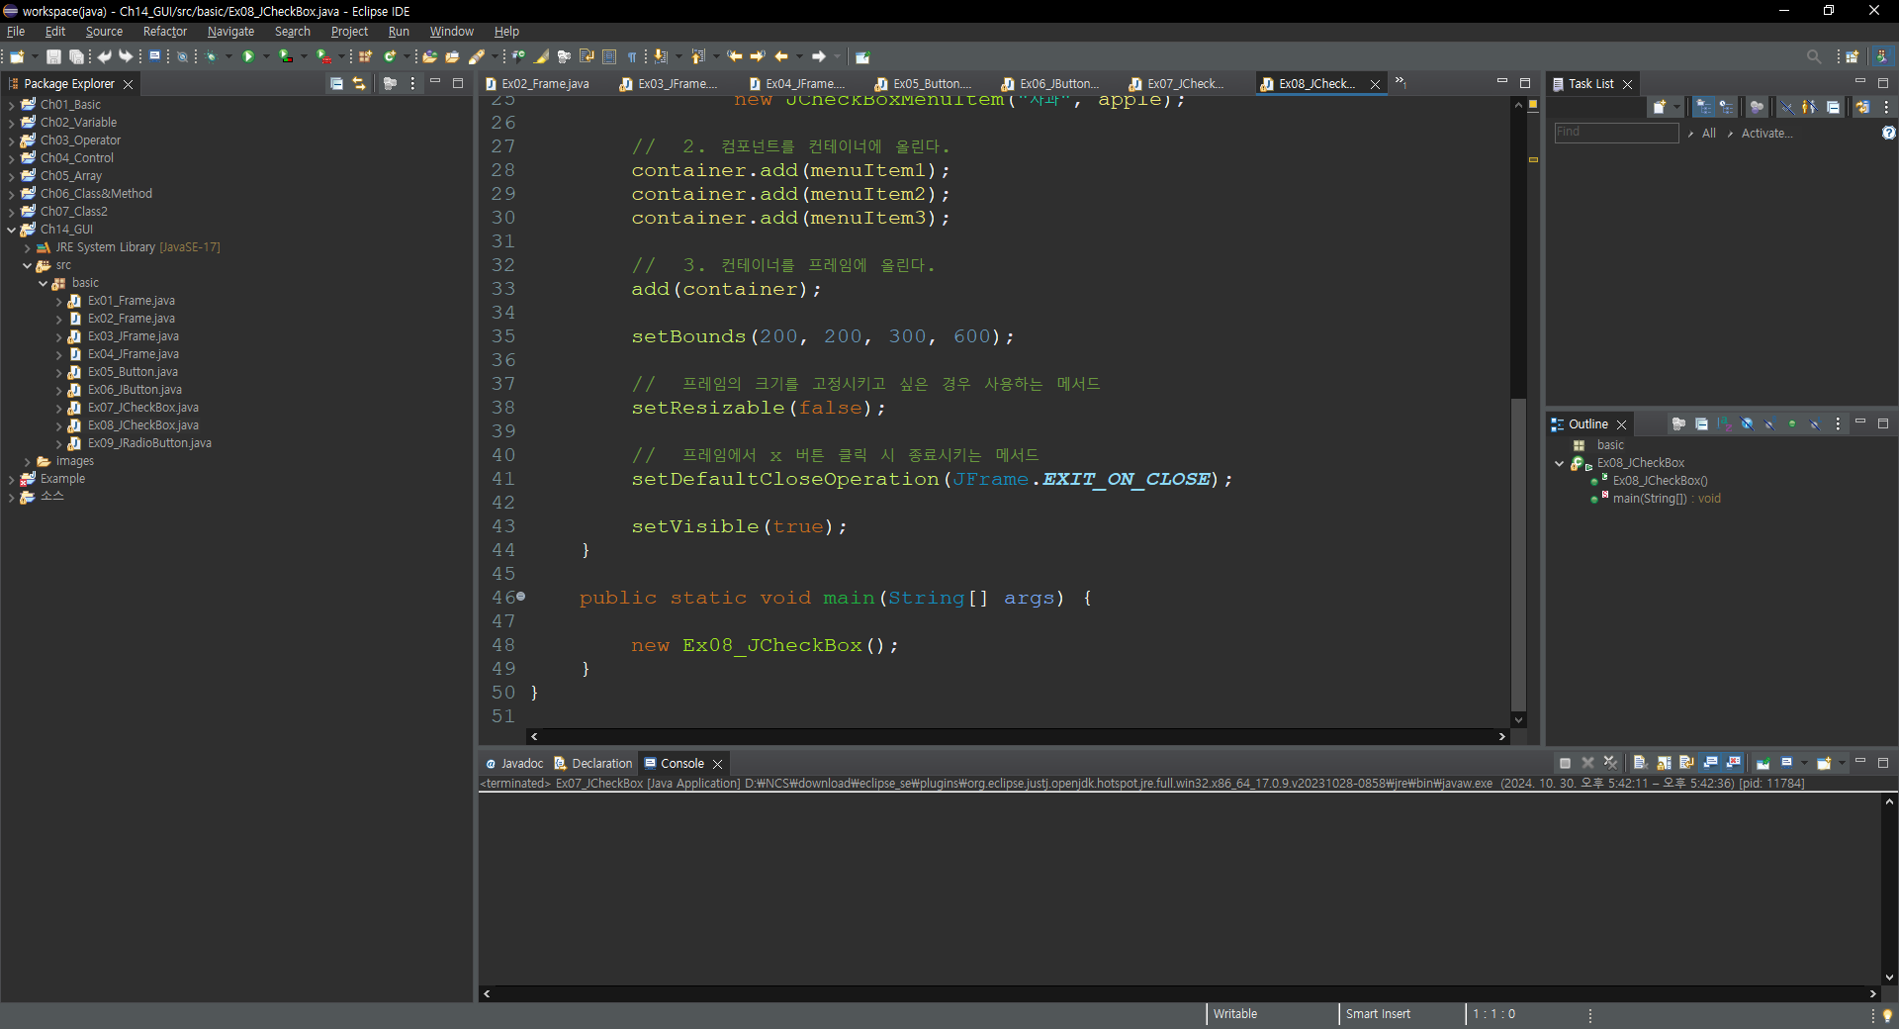
Task: Click the Last Edit Location arrow
Action: pyautogui.click(x=735, y=56)
